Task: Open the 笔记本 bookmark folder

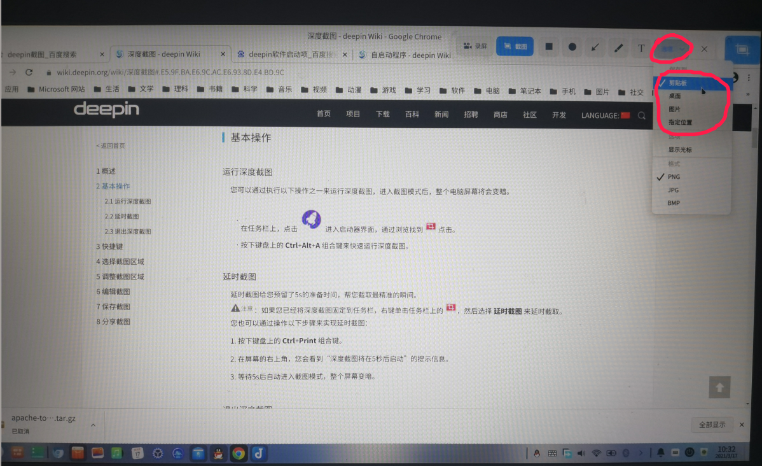Action: coord(524,91)
